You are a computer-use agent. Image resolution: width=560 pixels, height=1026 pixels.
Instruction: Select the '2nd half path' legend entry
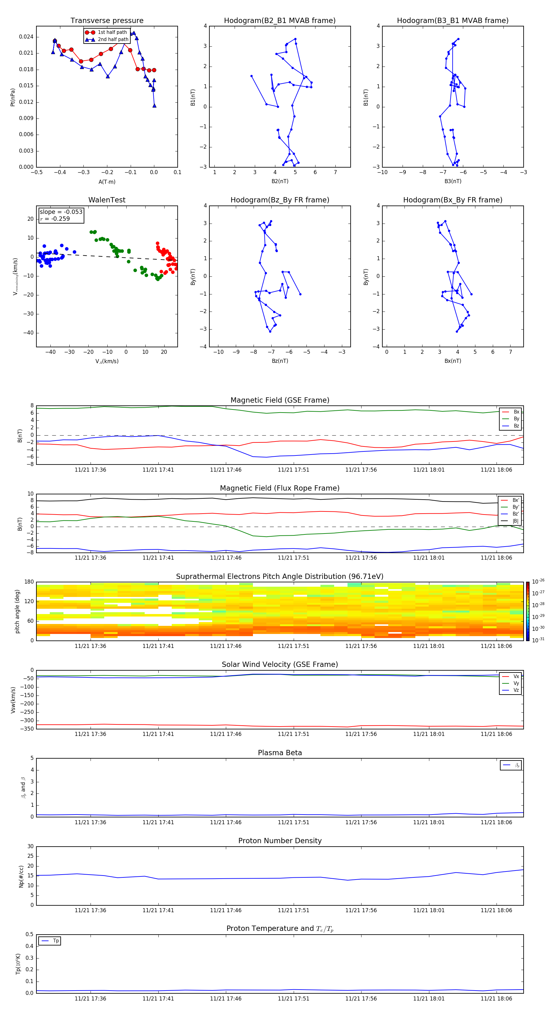pyautogui.click(x=107, y=39)
